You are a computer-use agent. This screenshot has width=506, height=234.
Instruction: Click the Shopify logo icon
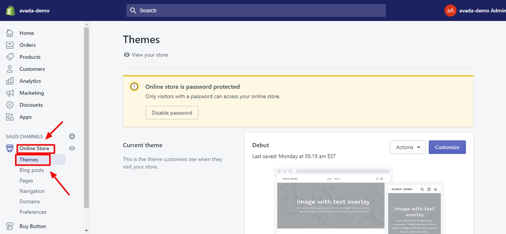pyautogui.click(x=11, y=11)
